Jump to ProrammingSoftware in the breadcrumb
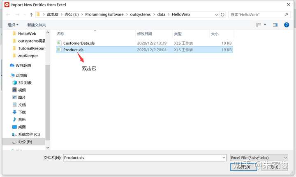 point(104,14)
